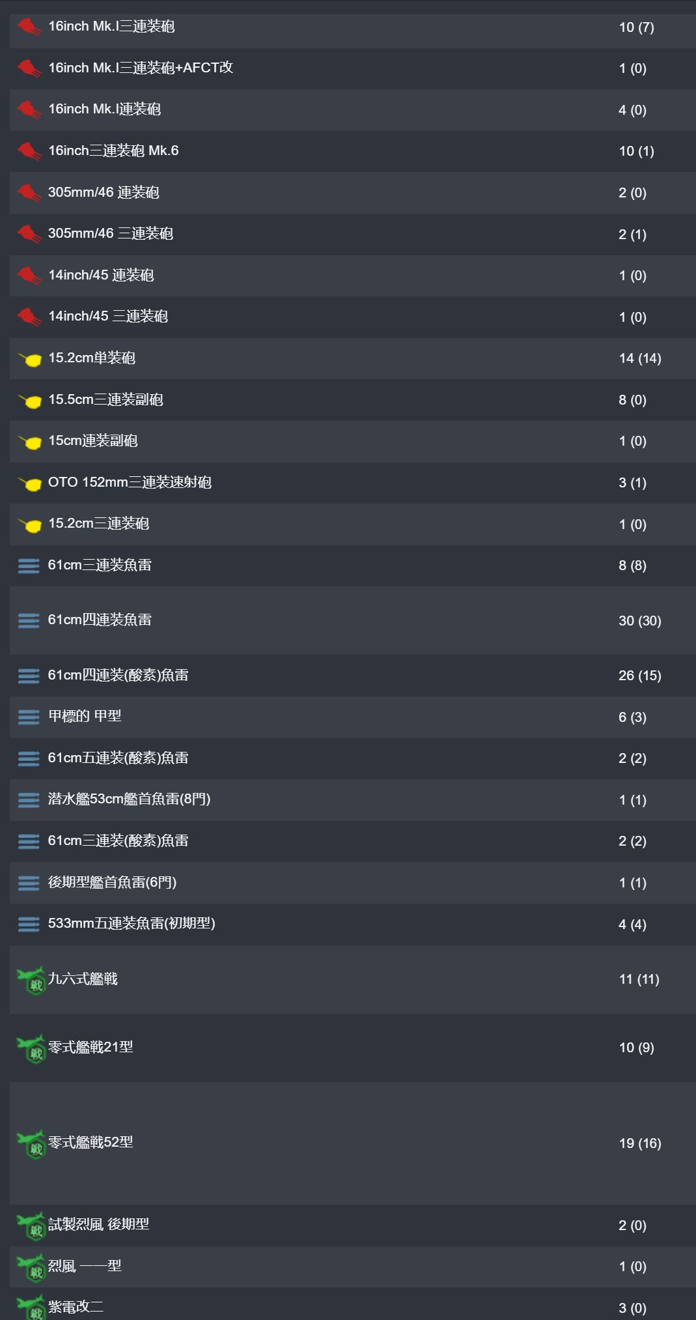Click the 零式艦戦21型 equipment name
The height and width of the screenshot is (1320, 696).
click(x=90, y=1047)
